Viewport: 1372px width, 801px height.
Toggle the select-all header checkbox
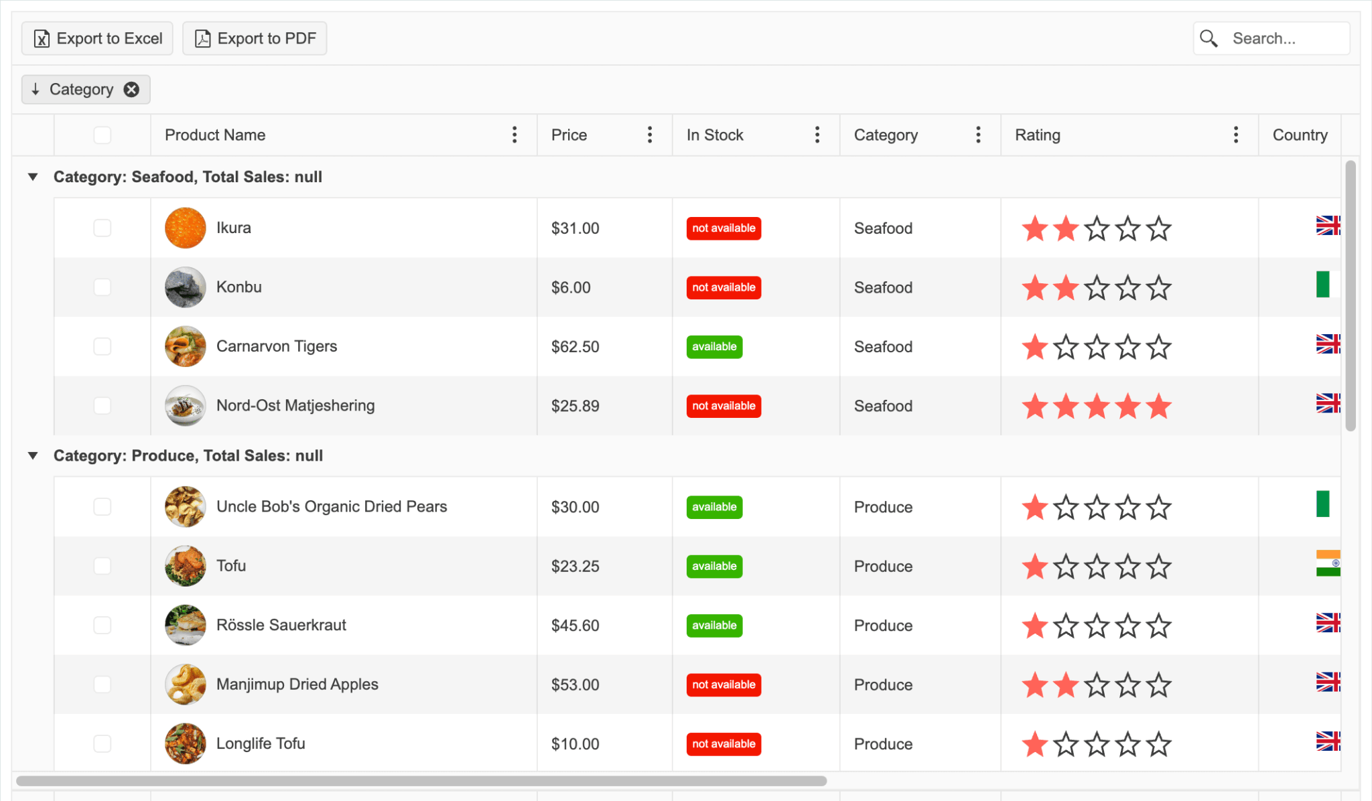pos(102,135)
